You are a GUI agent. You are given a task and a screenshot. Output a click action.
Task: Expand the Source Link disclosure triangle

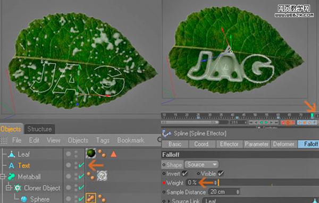(169, 201)
